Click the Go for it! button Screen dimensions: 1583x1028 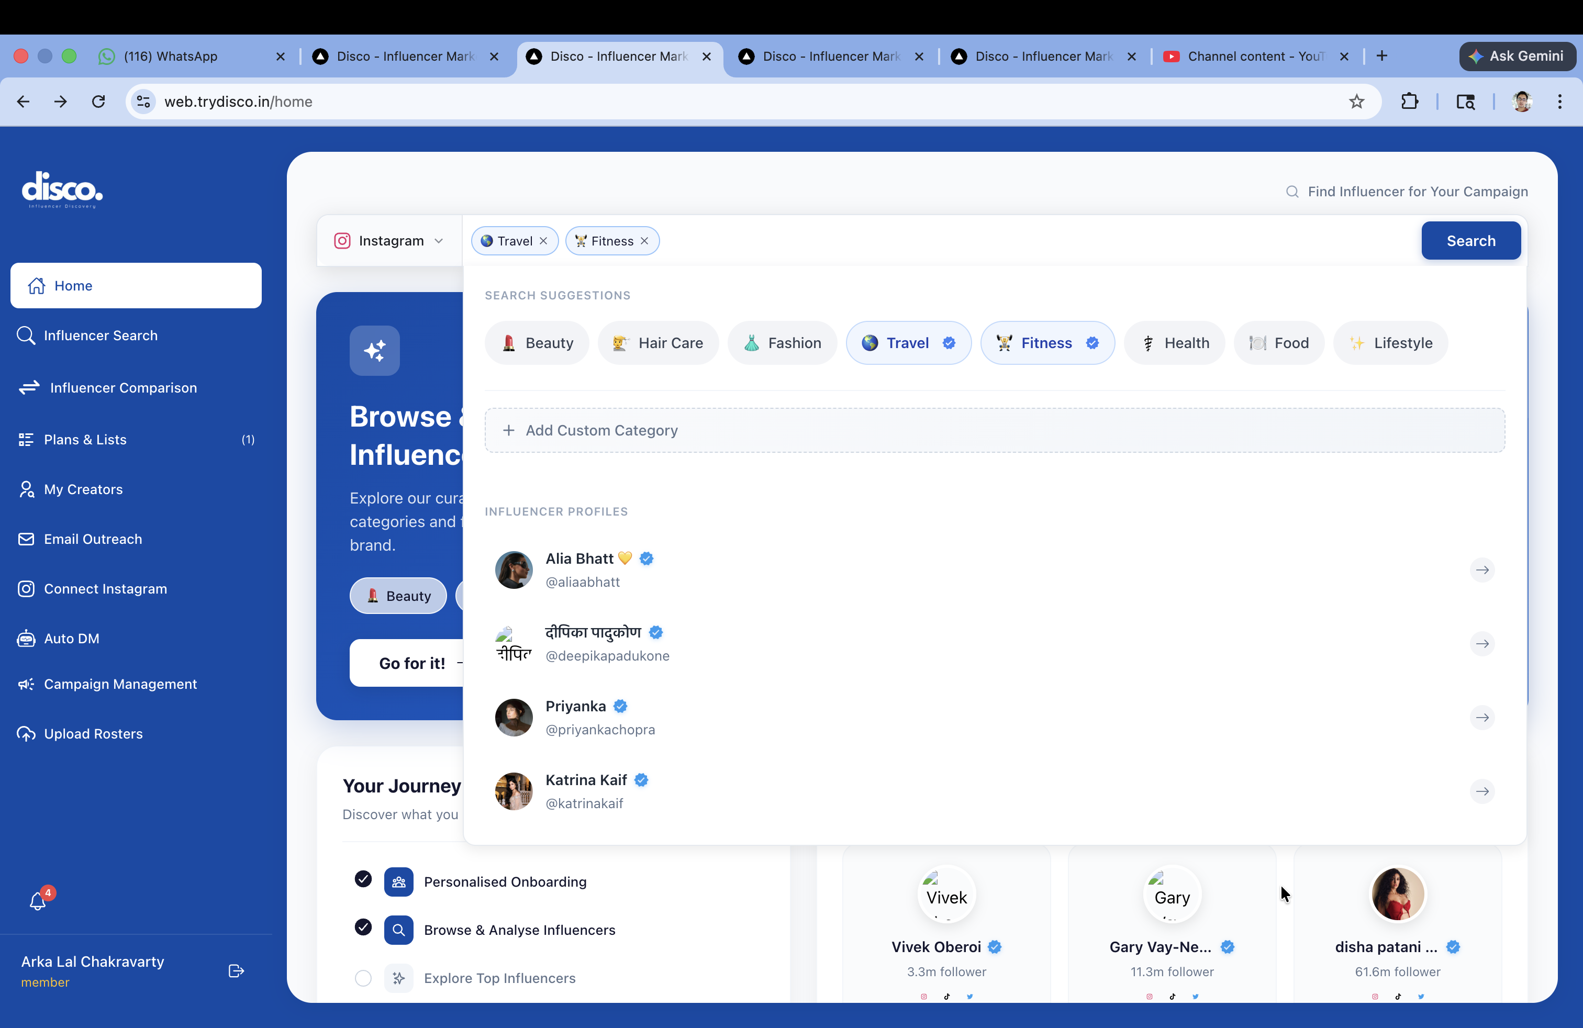tap(411, 663)
